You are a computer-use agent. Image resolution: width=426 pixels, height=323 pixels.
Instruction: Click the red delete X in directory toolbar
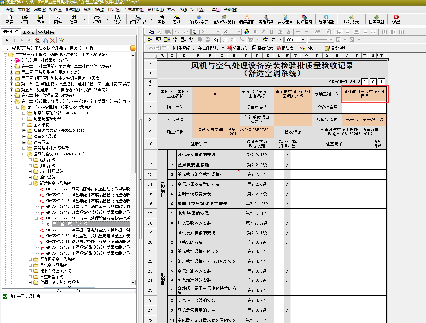tap(52, 40)
